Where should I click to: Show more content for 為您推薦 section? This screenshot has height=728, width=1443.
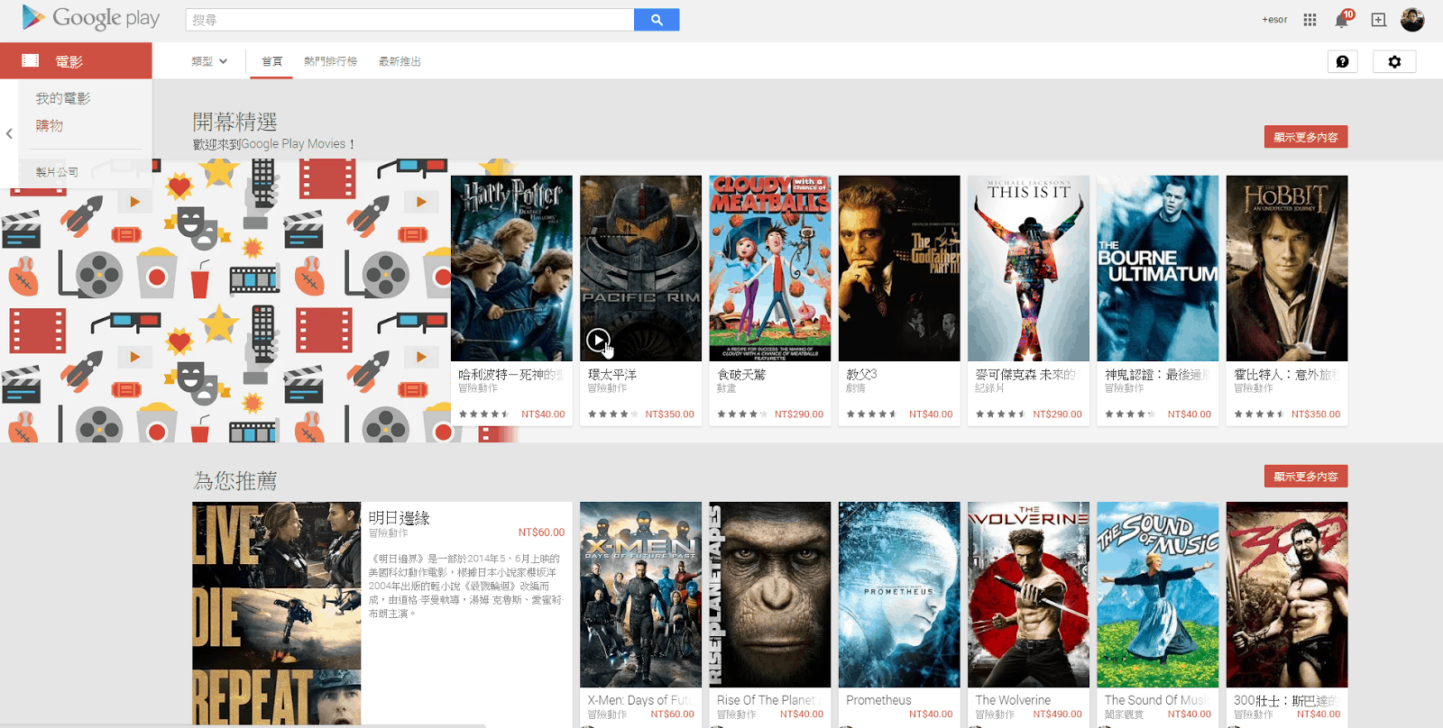click(x=1306, y=477)
